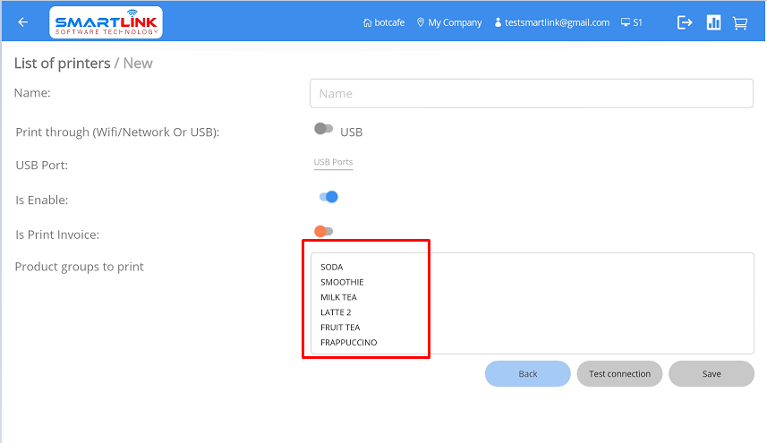Open the testsmartlink@gmail.com user account
Viewport: 767px width, 443px height.
[551, 23]
